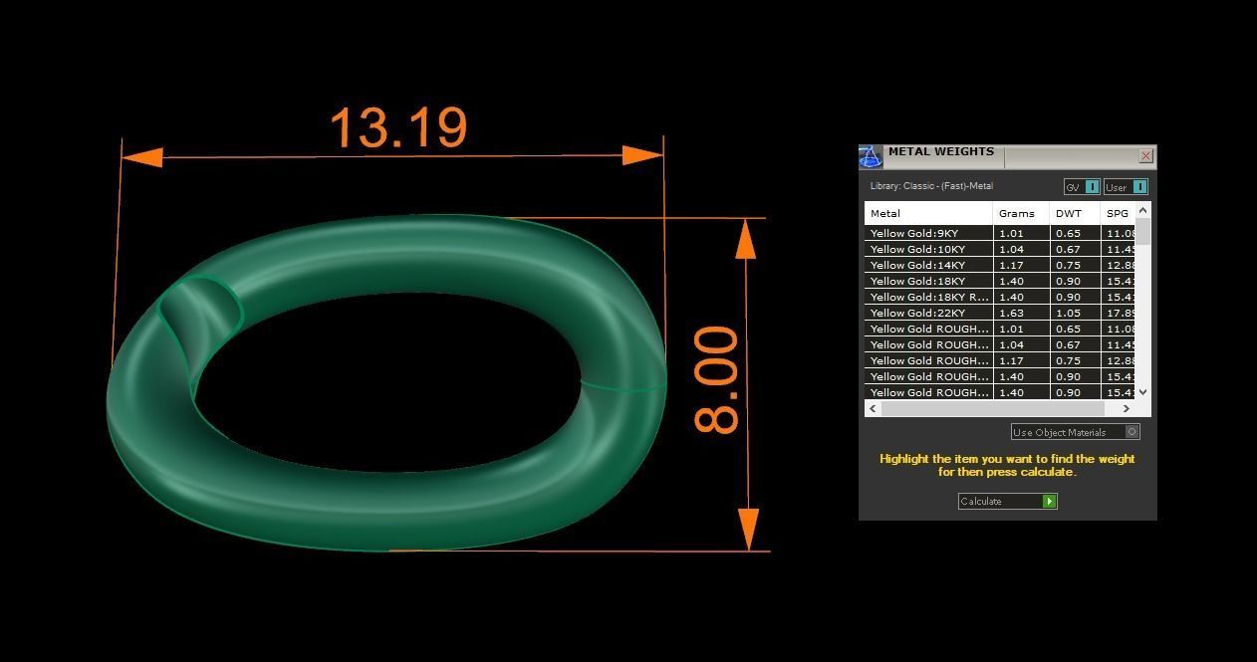Toggle the User library button
The image size is (1257, 662).
click(x=1126, y=187)
